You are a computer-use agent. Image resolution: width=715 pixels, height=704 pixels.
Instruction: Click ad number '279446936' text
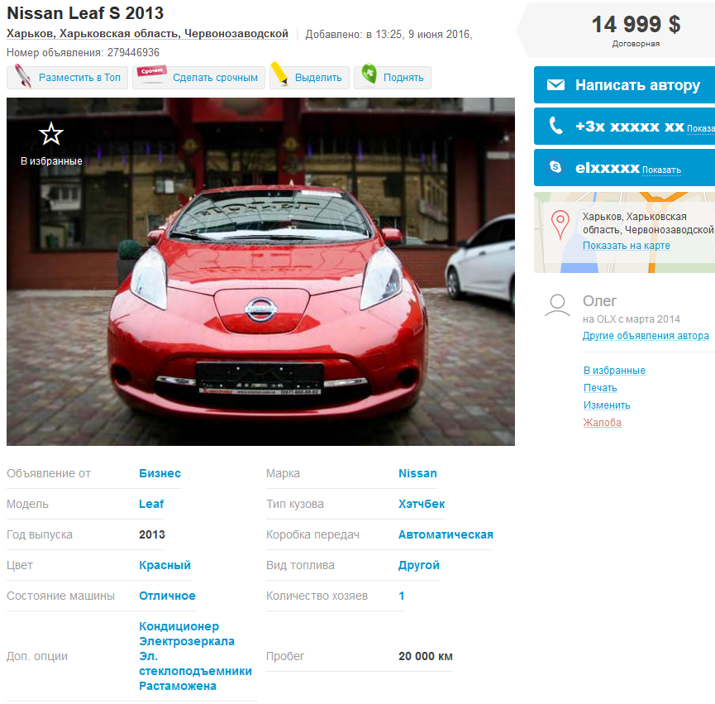pyautogui.click(x=133, y=52)
